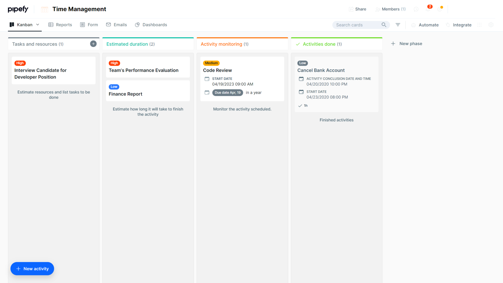The image size is (503, 283).
Task: Click the Pipefy logo
Action: point(18,9)
